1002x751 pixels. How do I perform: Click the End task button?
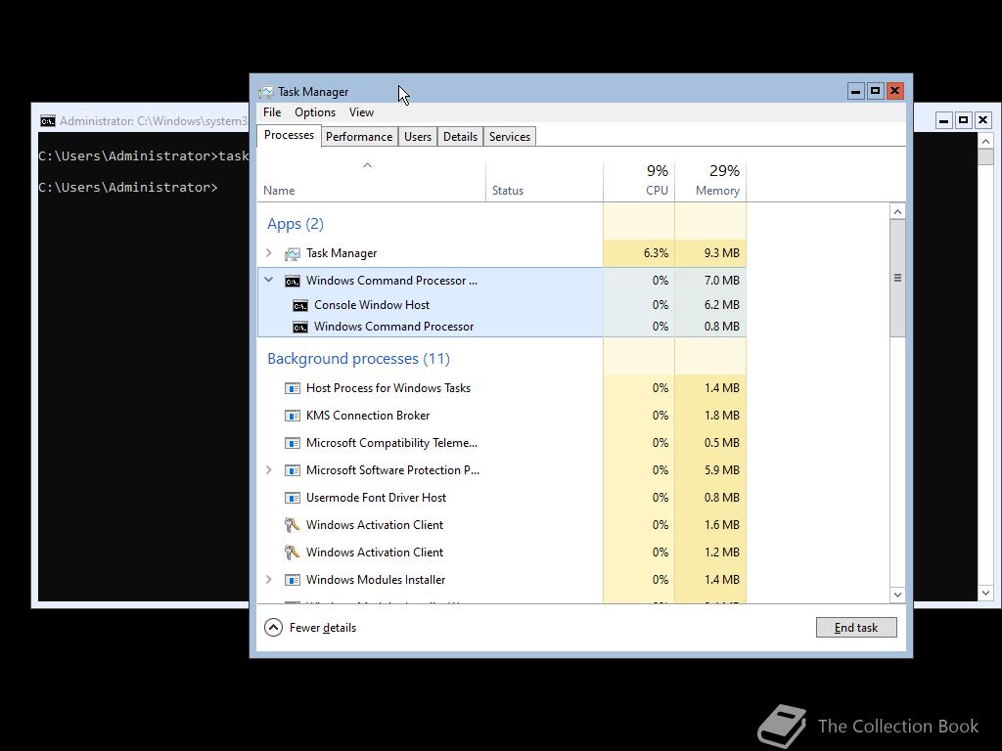click(856, 628)
